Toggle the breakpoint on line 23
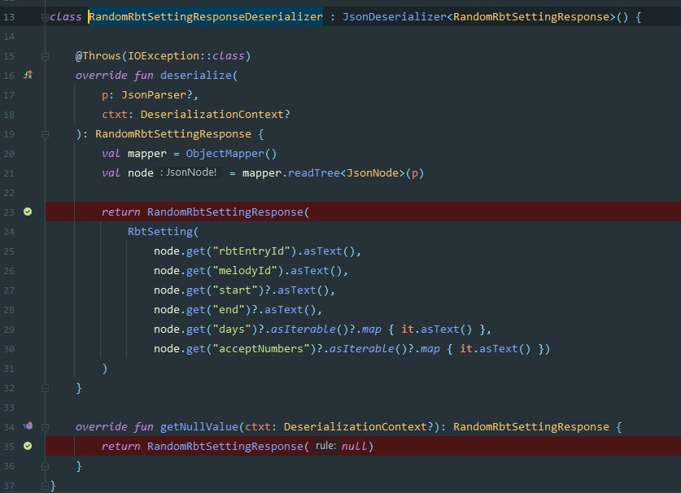681x493 pixels. coord(28,212)
